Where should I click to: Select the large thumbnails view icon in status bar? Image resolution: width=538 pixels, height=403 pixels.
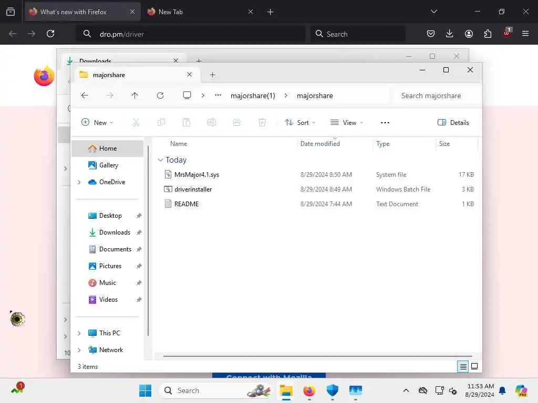tap(474, 366)
